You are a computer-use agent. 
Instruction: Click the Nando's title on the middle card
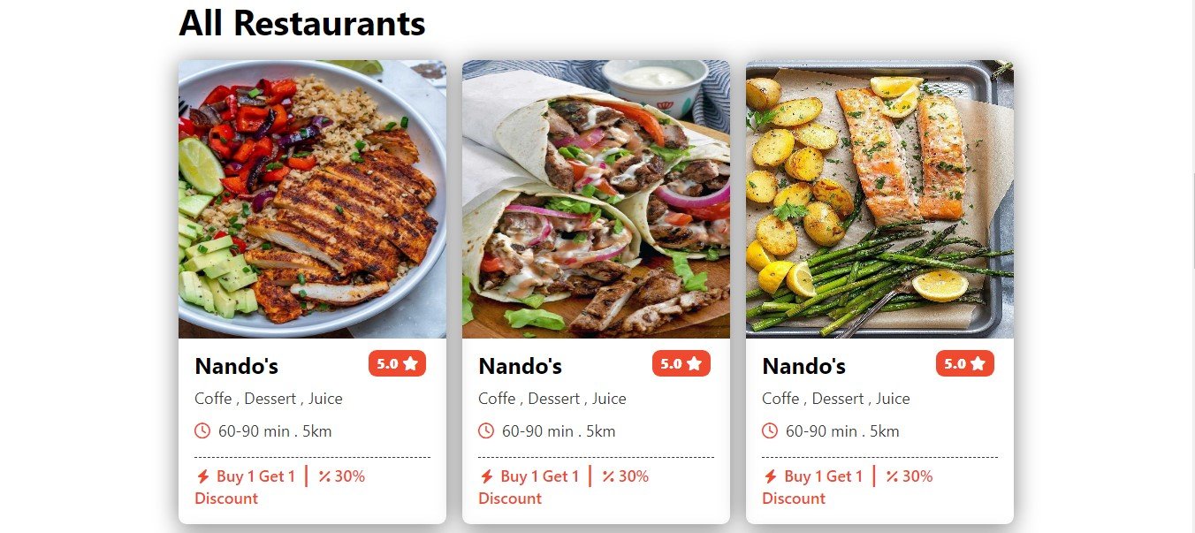click(x=520, y=366)
